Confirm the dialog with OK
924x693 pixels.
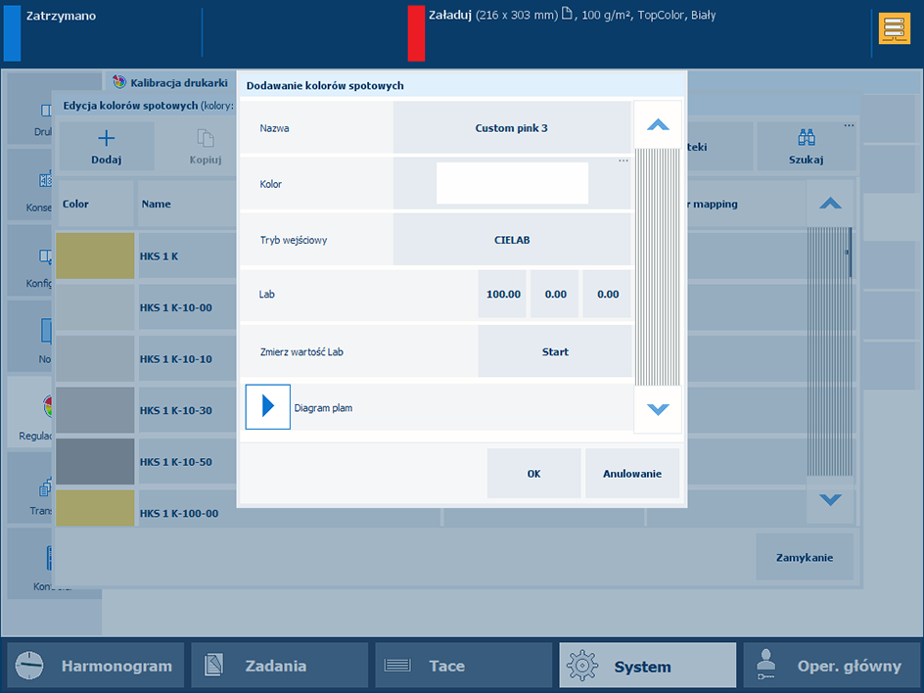(533, 473)
